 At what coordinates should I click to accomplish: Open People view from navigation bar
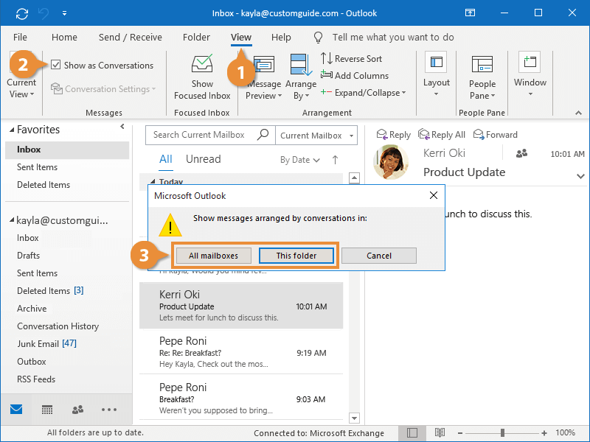coord(77,410)
